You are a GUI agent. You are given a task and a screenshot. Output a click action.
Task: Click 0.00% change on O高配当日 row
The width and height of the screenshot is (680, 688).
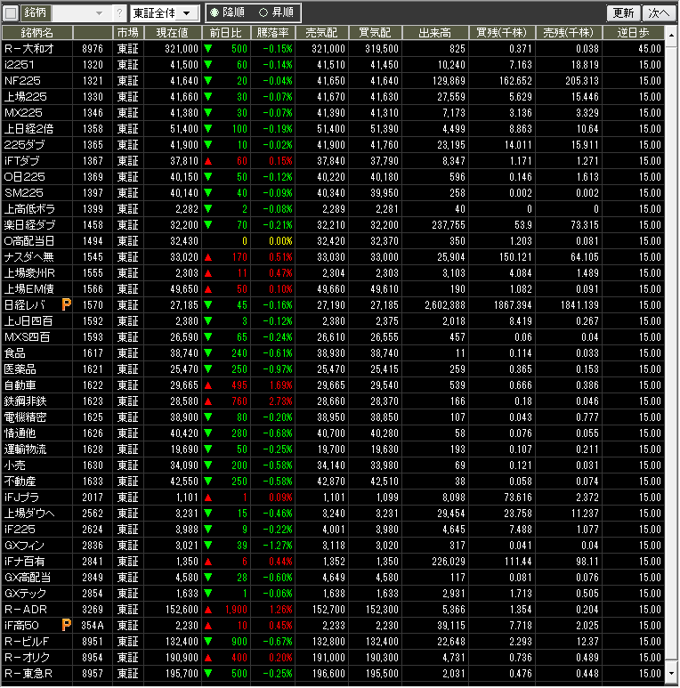[280, 241]
